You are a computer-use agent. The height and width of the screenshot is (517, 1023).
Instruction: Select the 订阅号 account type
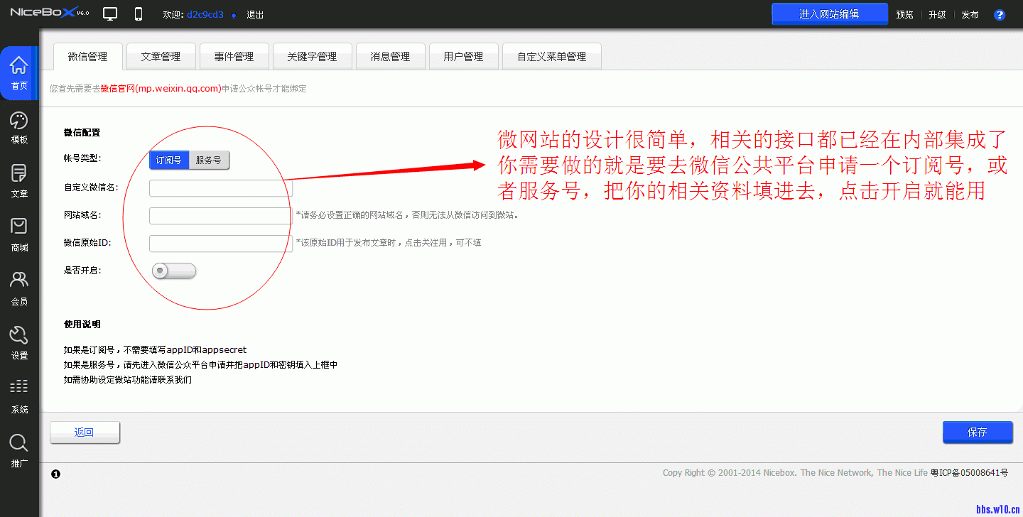(x=168, y=160)
